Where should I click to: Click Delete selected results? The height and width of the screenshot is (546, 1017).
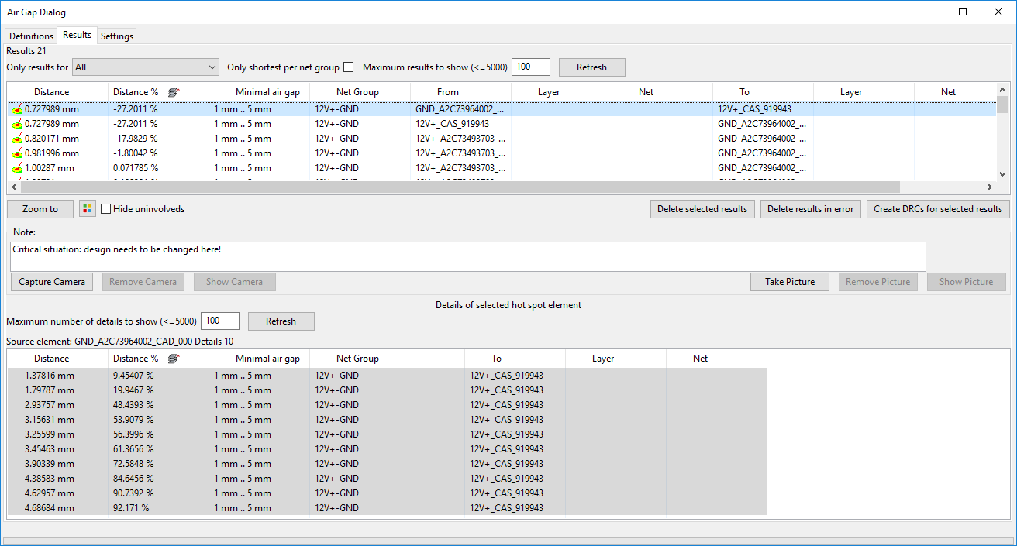pos(702,209)
